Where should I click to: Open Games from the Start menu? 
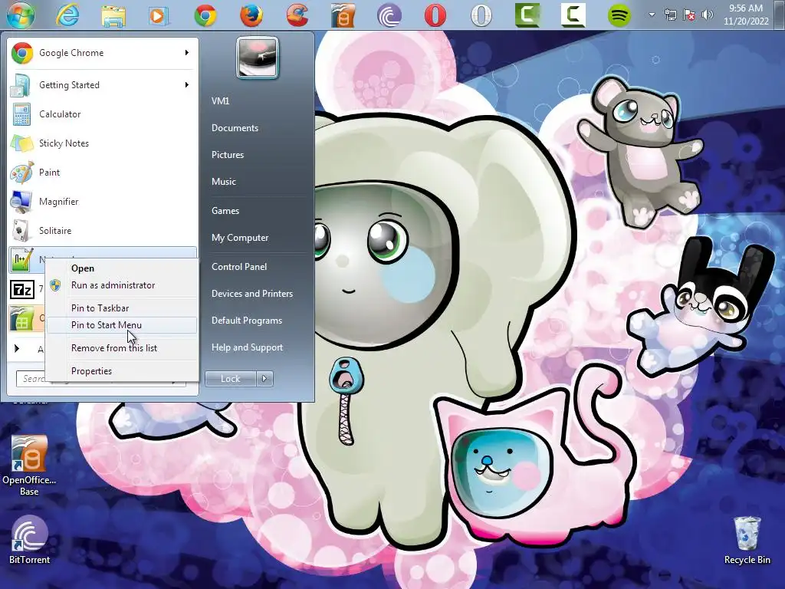coord(225,211)
